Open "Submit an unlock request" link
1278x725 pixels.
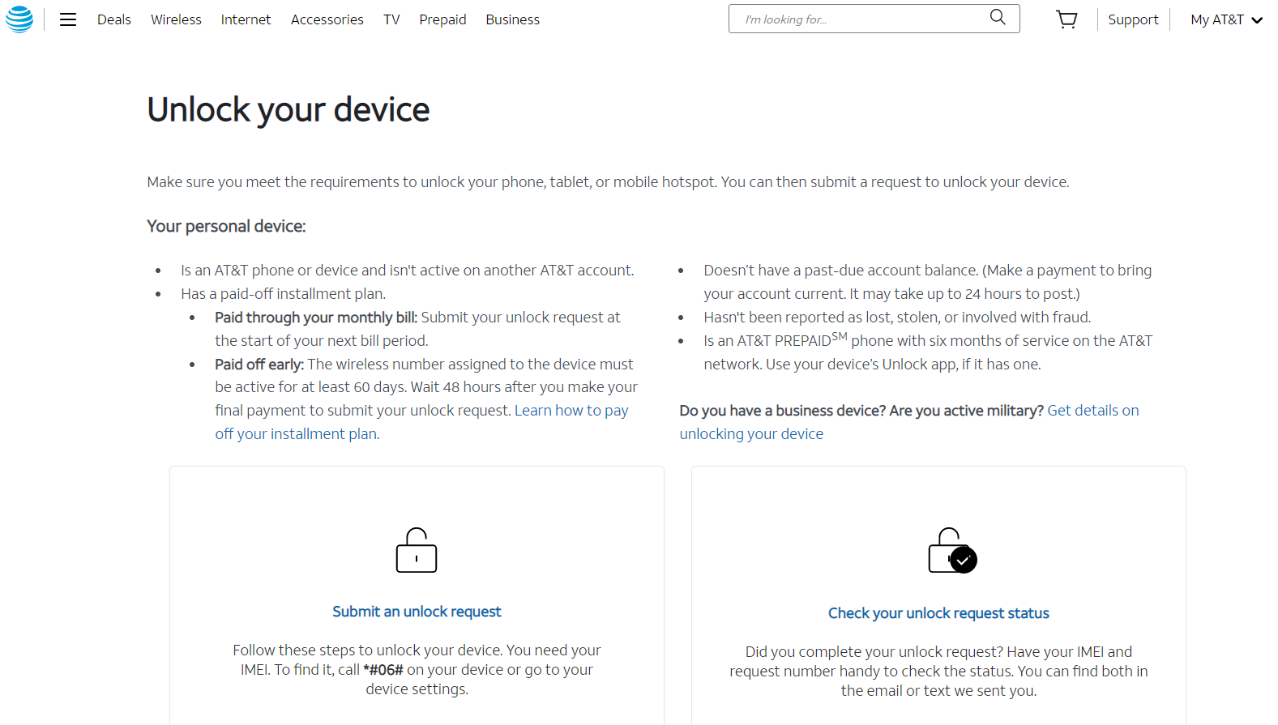[x=417, y=612]
